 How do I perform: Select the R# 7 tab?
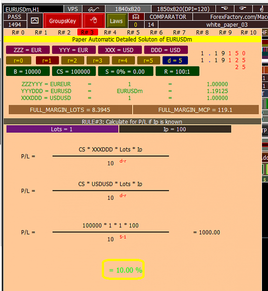tap(179, 33)
